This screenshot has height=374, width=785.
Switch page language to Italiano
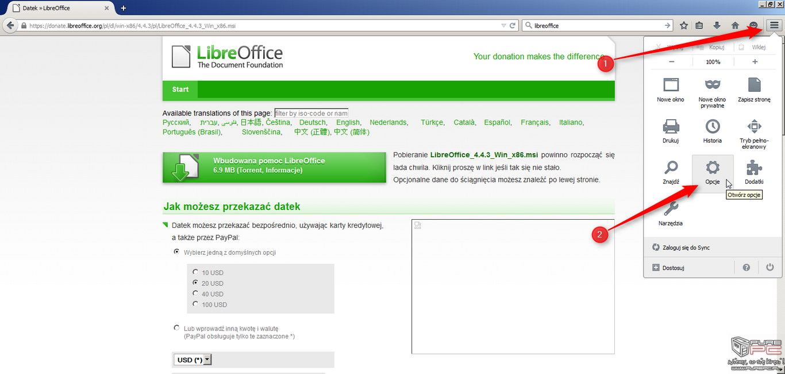(571, 123)
